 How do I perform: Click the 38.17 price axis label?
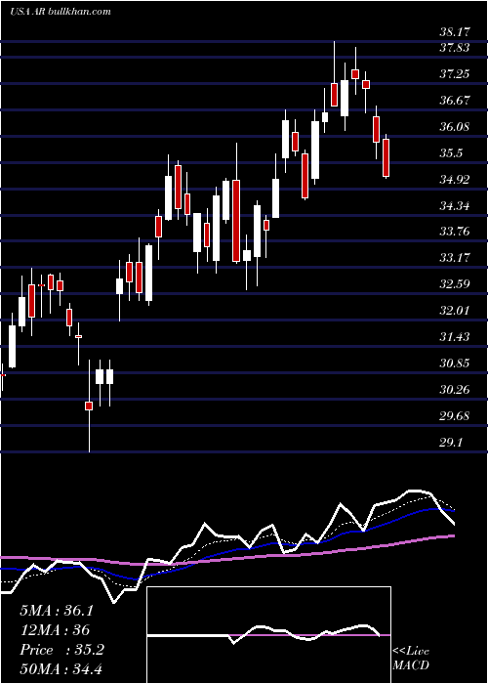pos(455,32)
